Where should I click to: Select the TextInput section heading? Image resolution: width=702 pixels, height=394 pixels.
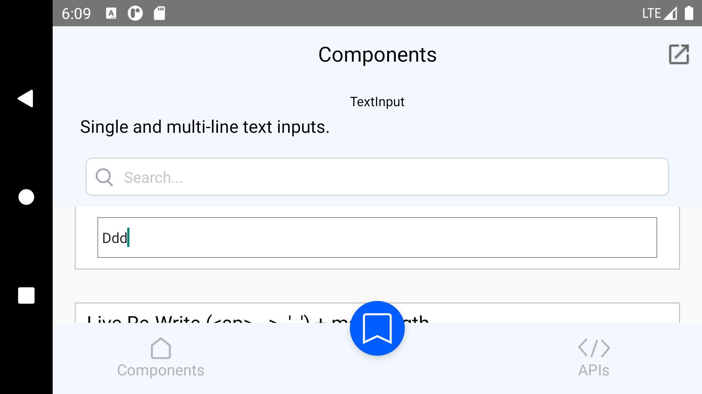point(377,102)
